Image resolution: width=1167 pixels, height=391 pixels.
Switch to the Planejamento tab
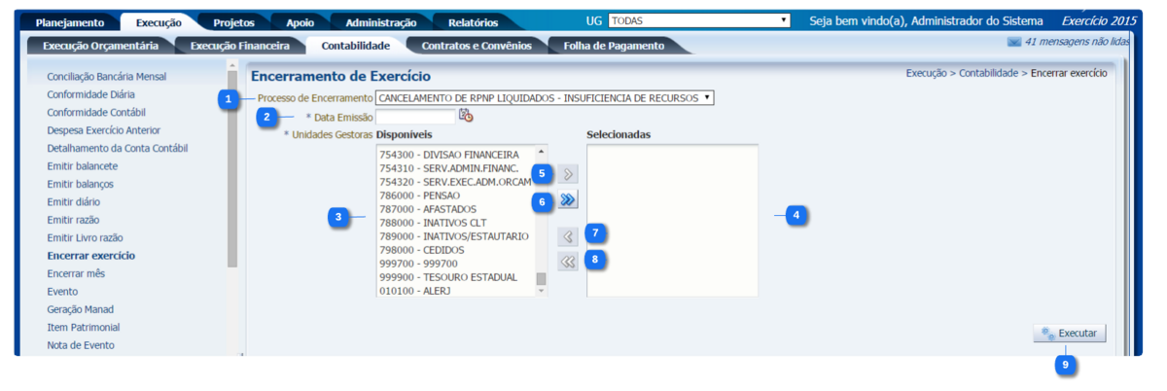coord(69,22)
